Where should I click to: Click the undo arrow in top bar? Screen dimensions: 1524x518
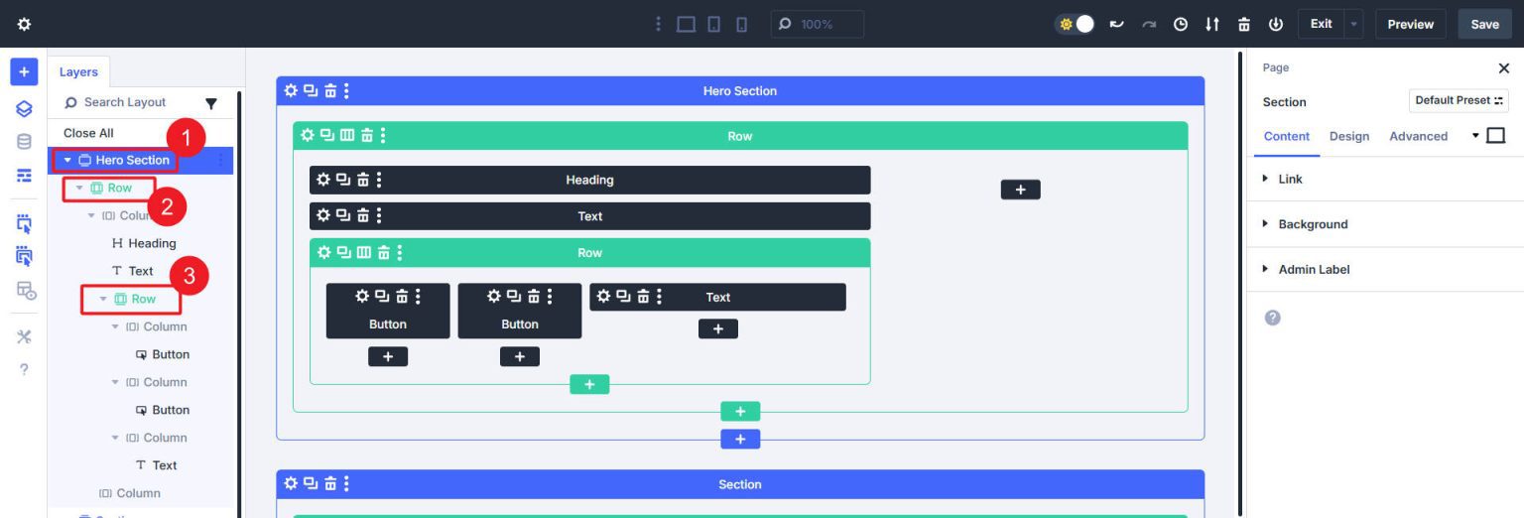[x=1116, y=24]
